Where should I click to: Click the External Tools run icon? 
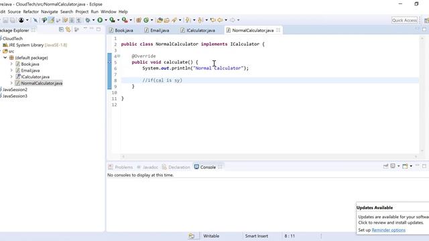pyautogui.click(x=125, y=20)
